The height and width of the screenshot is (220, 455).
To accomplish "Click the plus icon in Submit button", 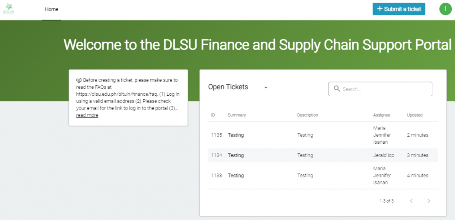I will (379, 9).
